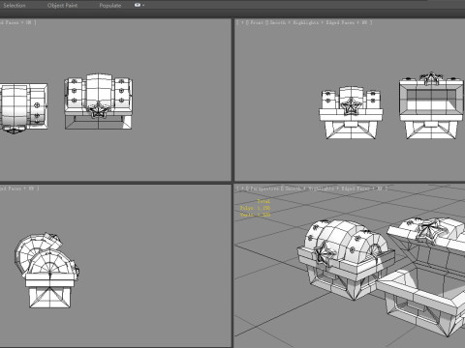Open Perspective viewport Smooth + Highlights shading menu
The height and width of the screenshot is (348, 465).
coord(309,188)
